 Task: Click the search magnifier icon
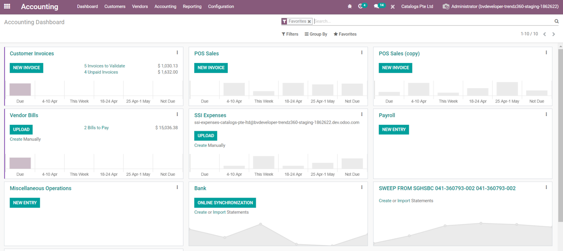[x=556, y=21]
